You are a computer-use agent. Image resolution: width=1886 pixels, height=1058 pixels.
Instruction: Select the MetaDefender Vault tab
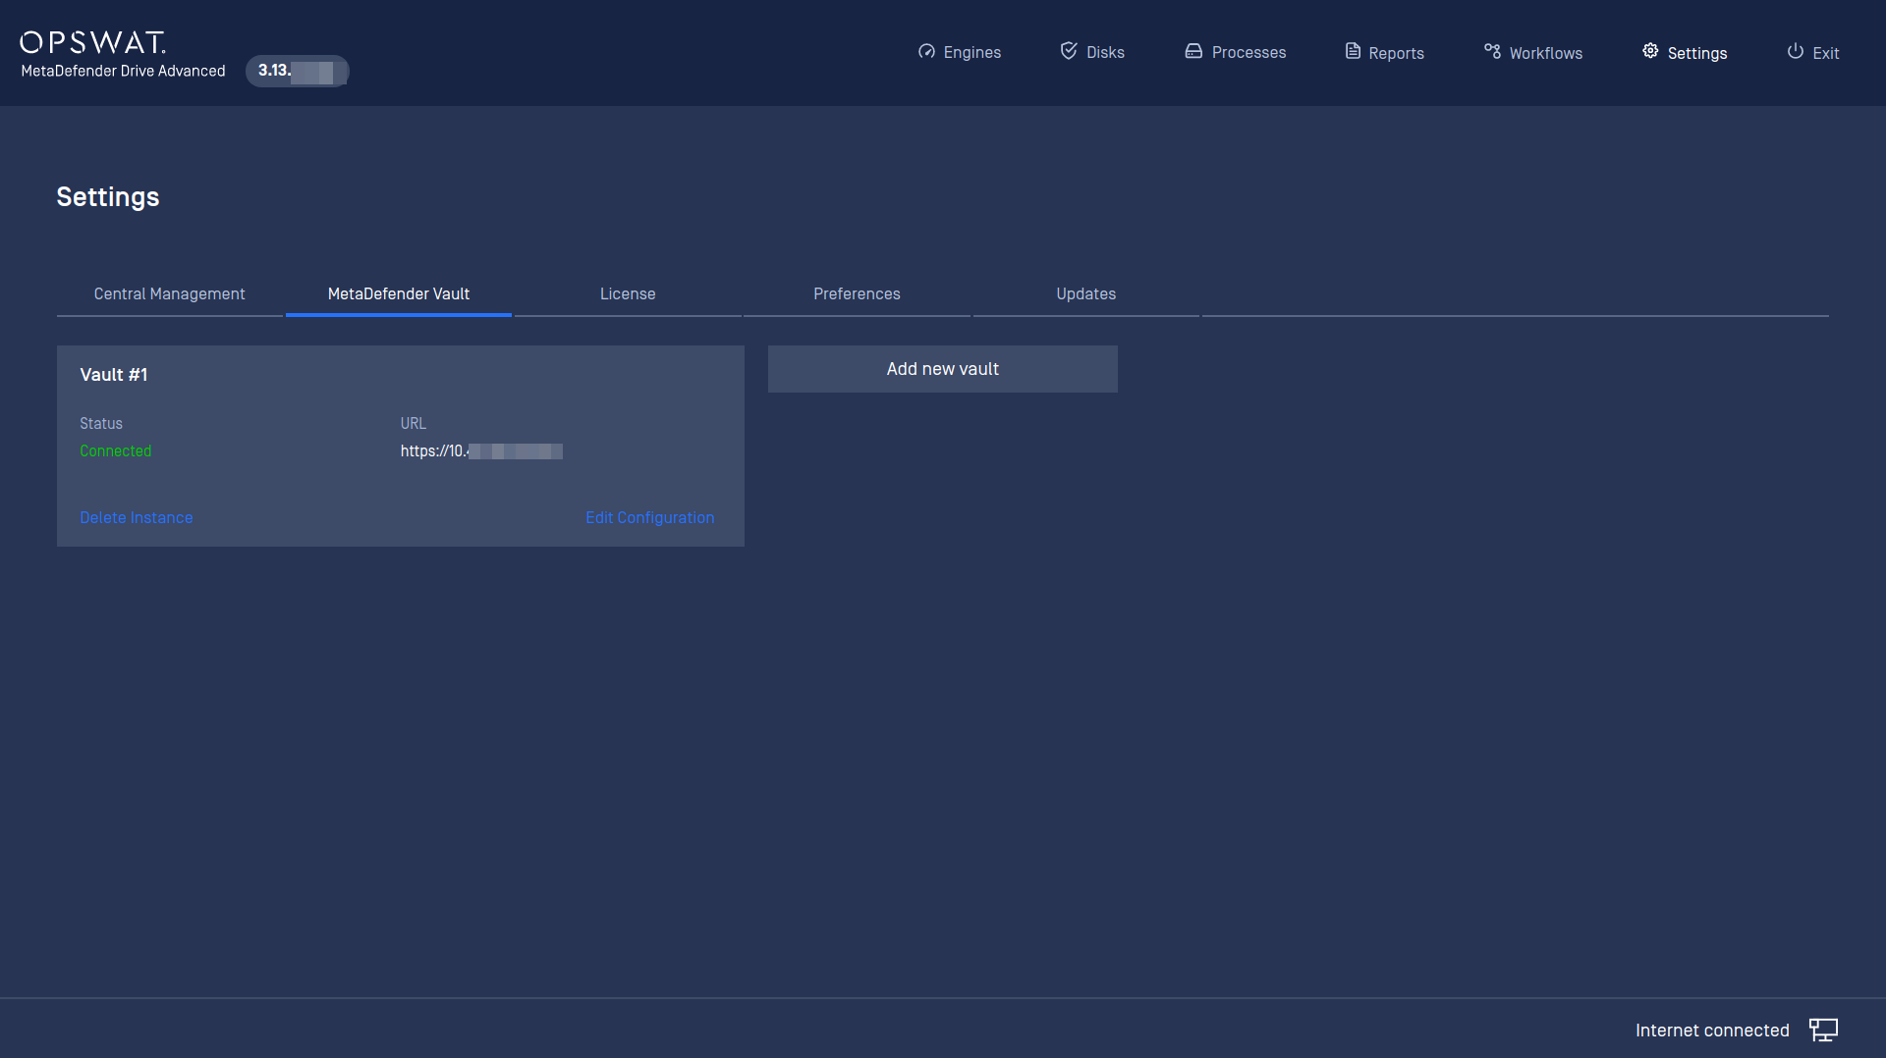coord(399,294)
